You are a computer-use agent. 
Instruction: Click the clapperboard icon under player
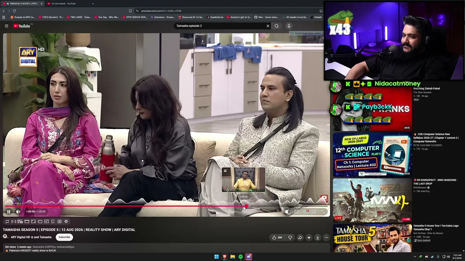coord(27,221)
